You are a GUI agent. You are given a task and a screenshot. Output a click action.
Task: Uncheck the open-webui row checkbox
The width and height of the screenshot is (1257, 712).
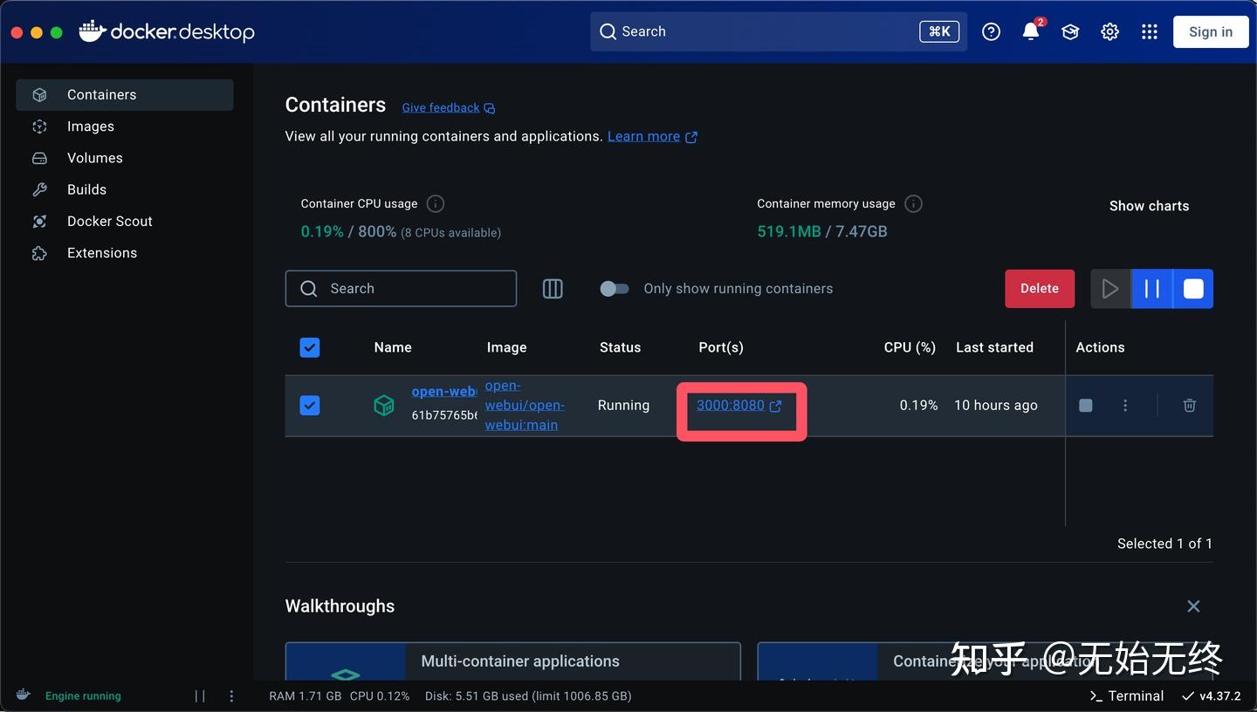[310, 405]
